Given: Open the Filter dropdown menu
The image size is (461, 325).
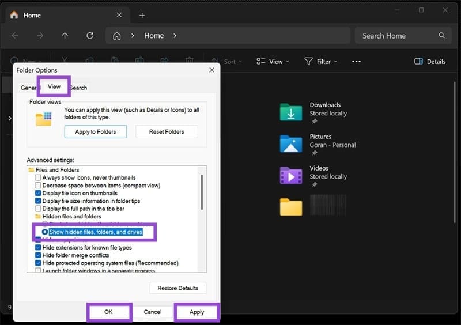Looking at the screenshot, I should (321, 62).
